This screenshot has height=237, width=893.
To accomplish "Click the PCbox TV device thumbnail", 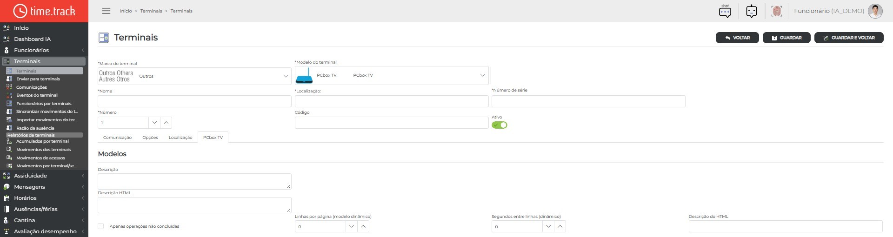I will coord(304,75).
